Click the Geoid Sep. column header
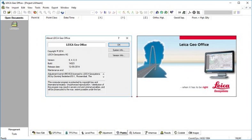This screenshot has height=140, width=252. click(179, 18)
